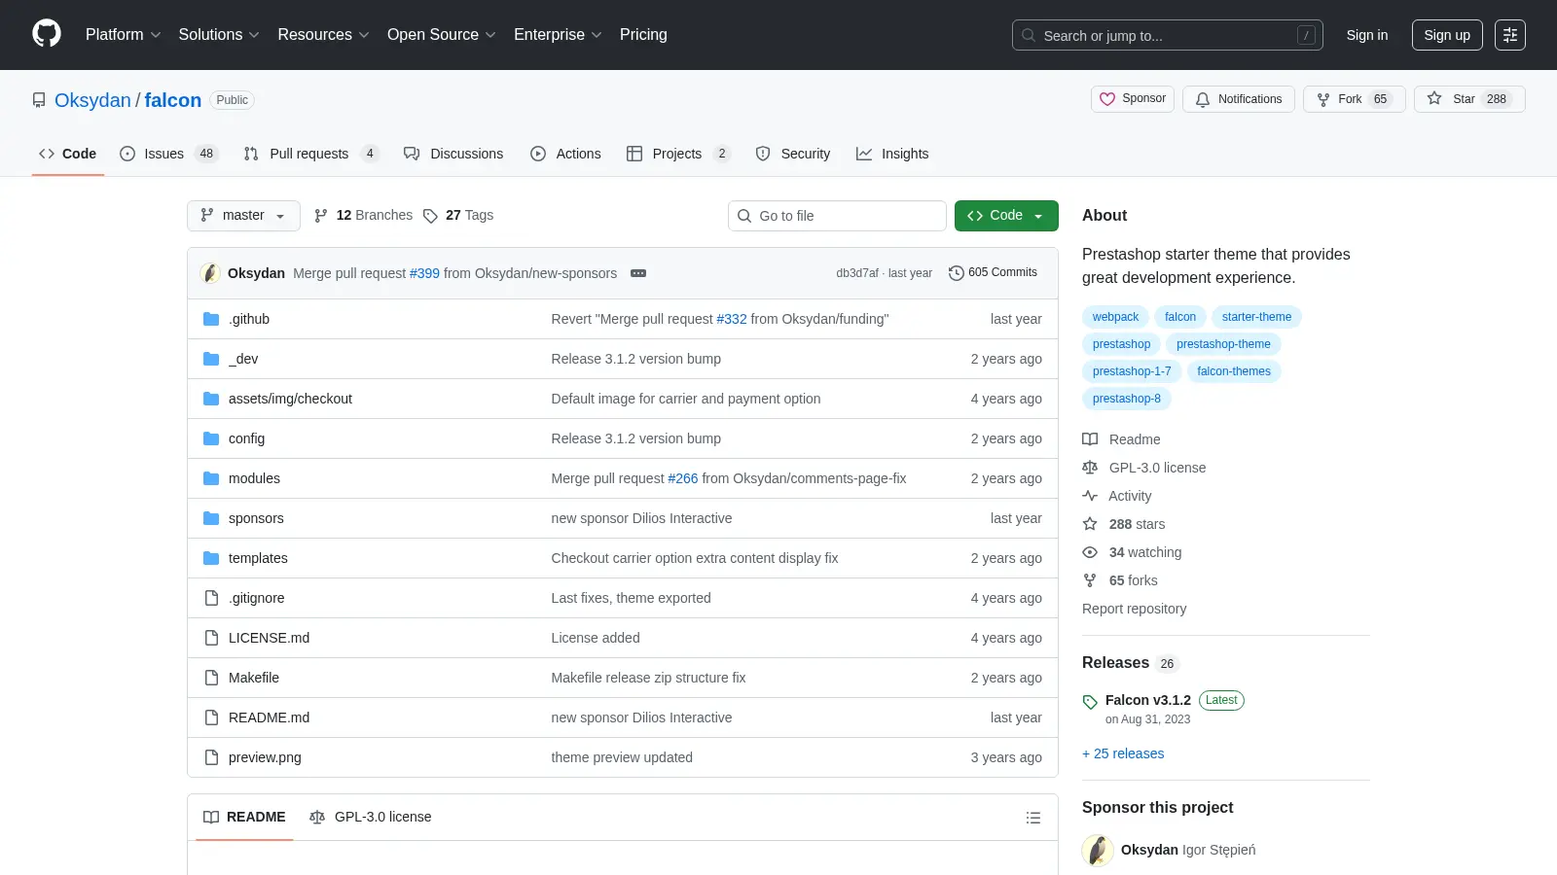Switch to the Actions tab

click(x=565, y=154)
